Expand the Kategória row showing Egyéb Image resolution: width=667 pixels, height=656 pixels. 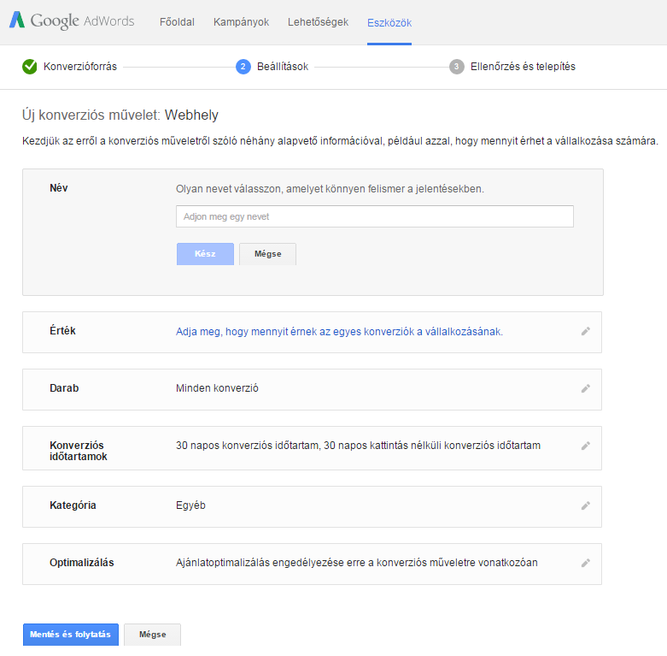click(x=312, y=506)
